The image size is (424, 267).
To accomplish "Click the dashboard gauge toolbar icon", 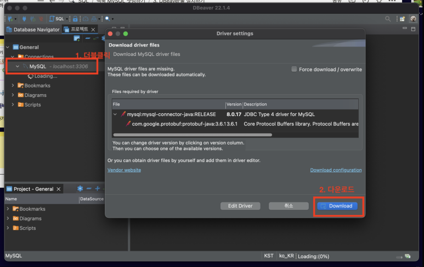I will coord(86,19).
